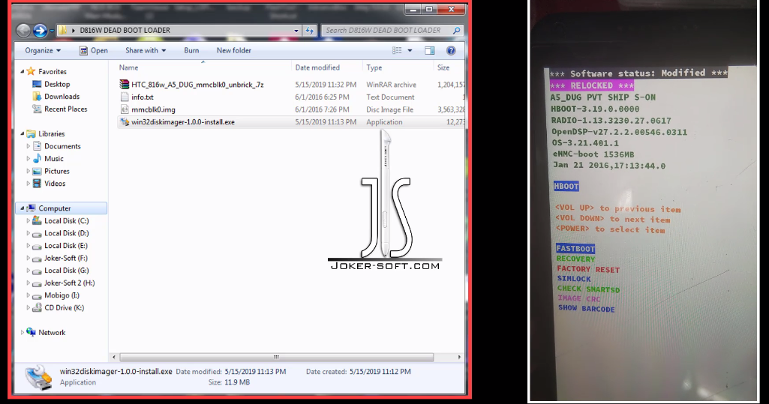
Task: Click the 5/15/2019 11:32 PM date cell
Action: [326, 85]
